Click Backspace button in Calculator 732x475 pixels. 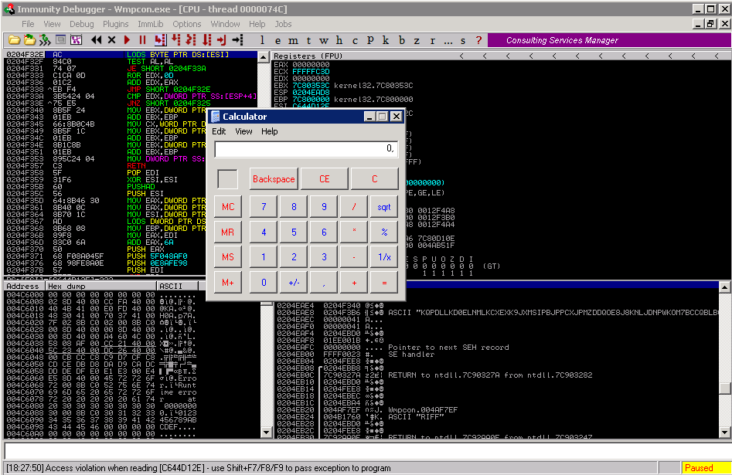274,179
